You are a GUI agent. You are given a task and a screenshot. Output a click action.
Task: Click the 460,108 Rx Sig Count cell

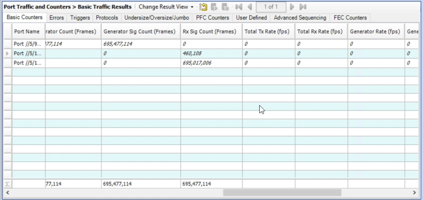coord(211,53)
